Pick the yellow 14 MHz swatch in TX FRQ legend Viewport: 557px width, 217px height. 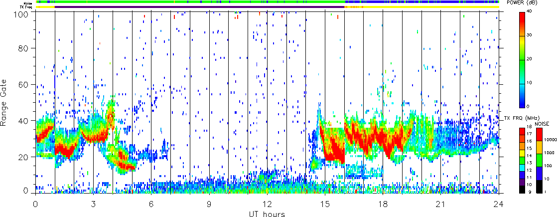coord(522,153)
